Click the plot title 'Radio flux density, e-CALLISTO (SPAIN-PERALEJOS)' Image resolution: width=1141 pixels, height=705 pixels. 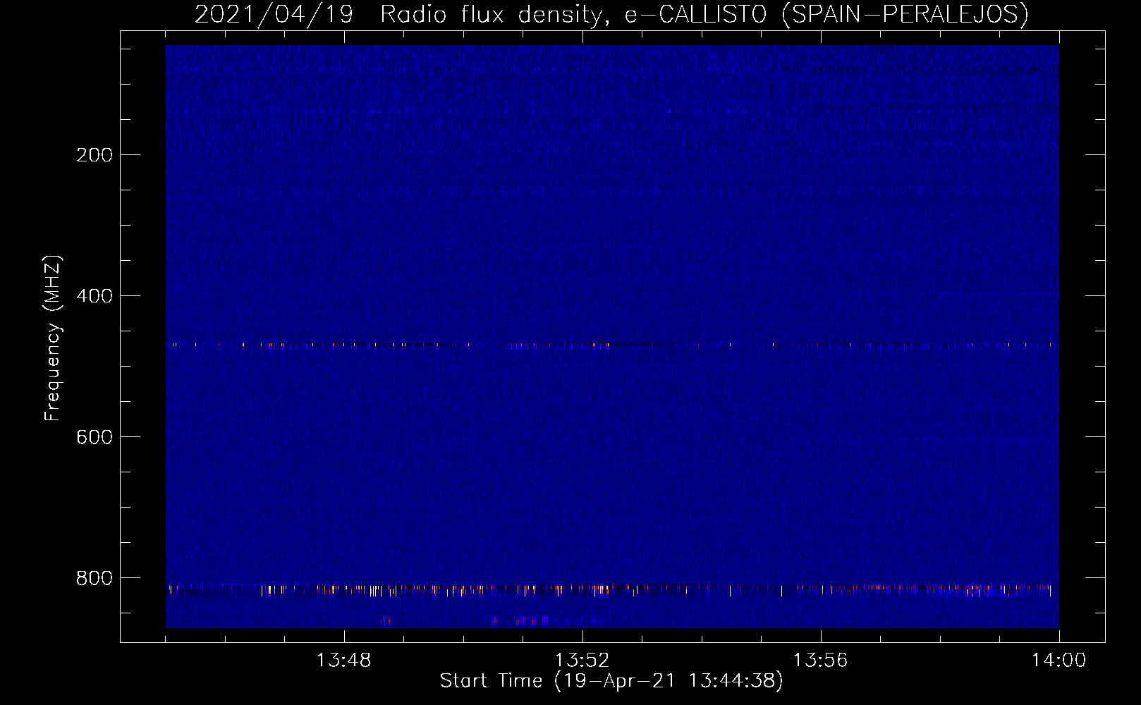coord(704,14)
